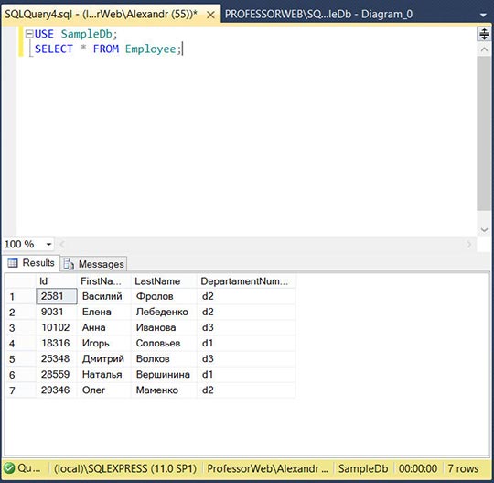Click the first name Дмитрий
The height and width of the screenshot is (483, 494).
click(x=103, y=359)
